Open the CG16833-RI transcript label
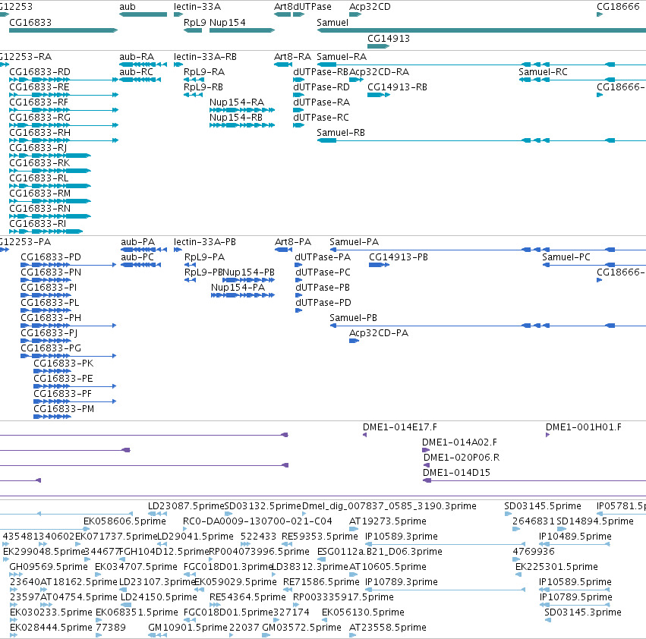This screenshot has height=639, width=646. (x=37, y=223)
